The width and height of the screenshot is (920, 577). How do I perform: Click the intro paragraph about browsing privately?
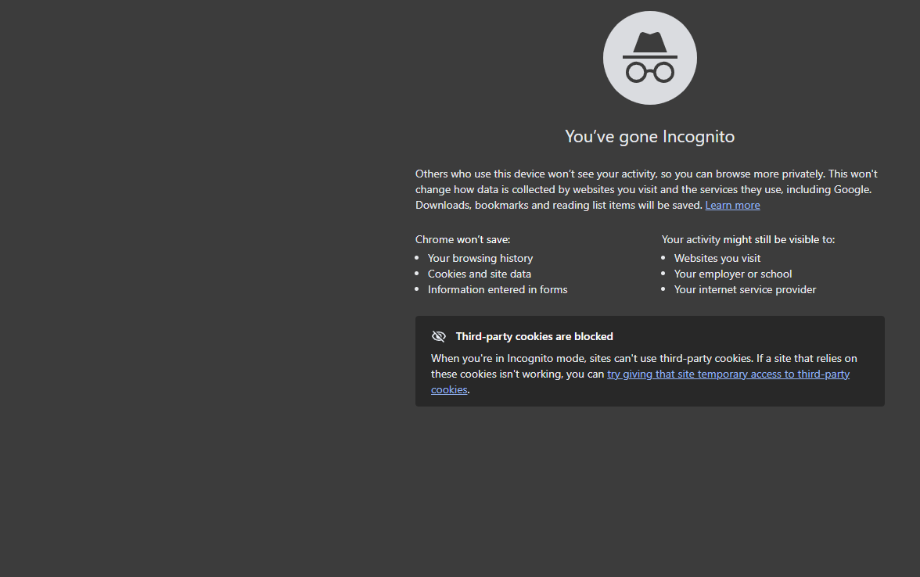pyautogui.click(x=646, y=189)
